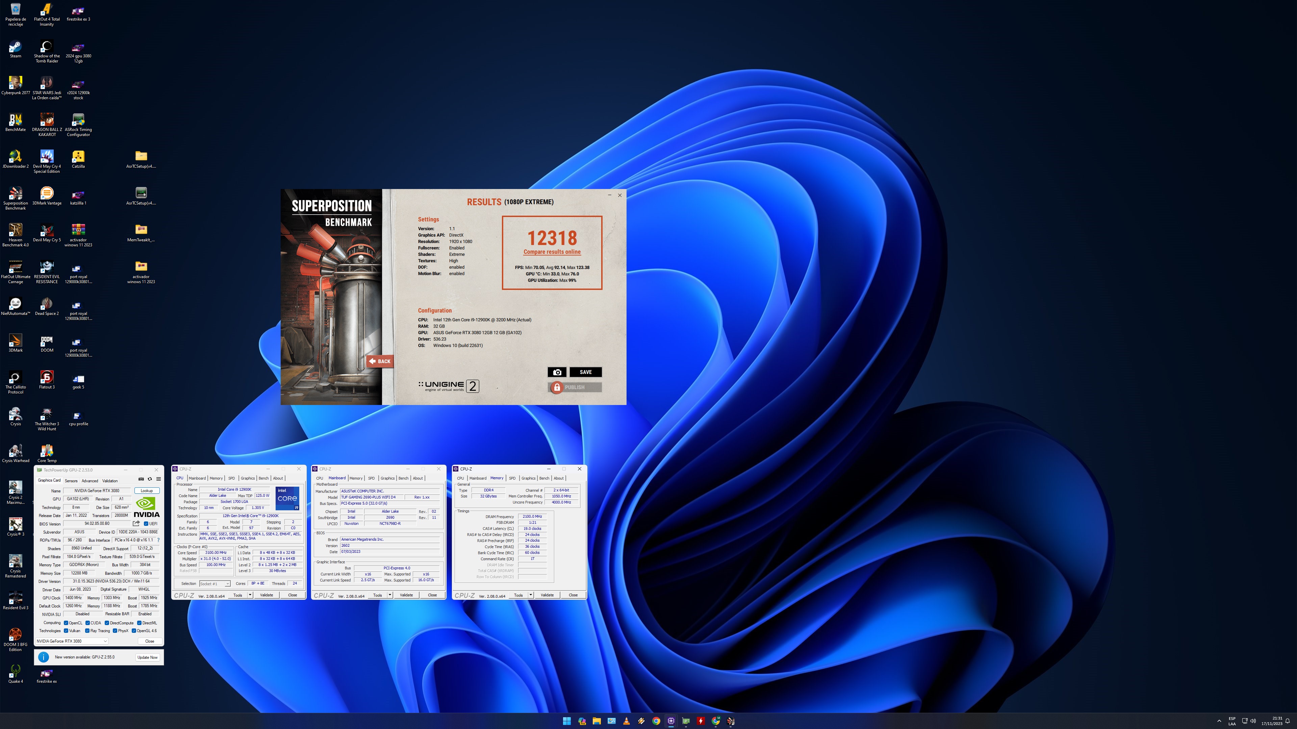Viewport: 1297px width, 729px height.
Task: Click the PUBLISH button in Superposition
Action: pyautogui.click(x=575, y=387)
